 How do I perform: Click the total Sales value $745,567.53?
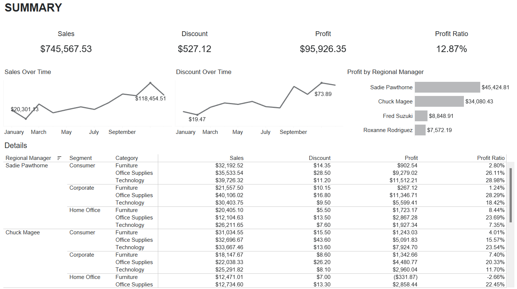point(66,49)
